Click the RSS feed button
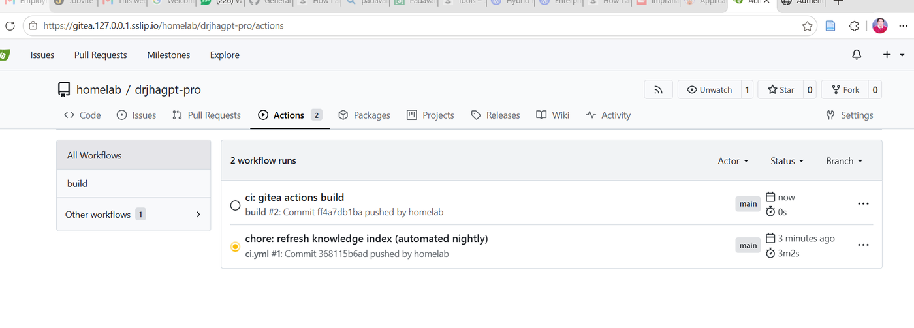This screenshot has width=914, height=328. point(658,89)
